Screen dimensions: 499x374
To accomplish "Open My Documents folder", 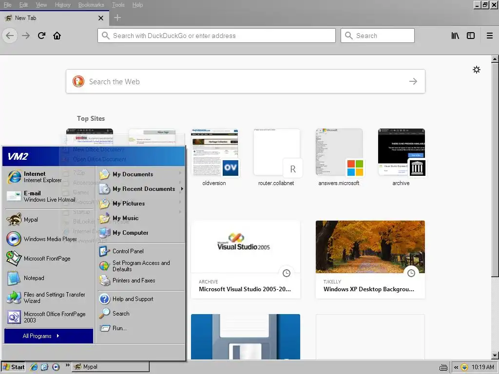I will point(141,174).
